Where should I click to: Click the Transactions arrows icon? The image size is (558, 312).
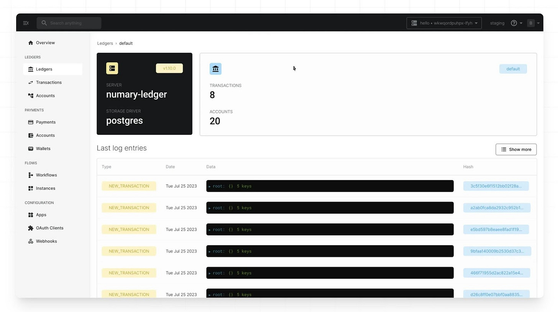[31, 82]
